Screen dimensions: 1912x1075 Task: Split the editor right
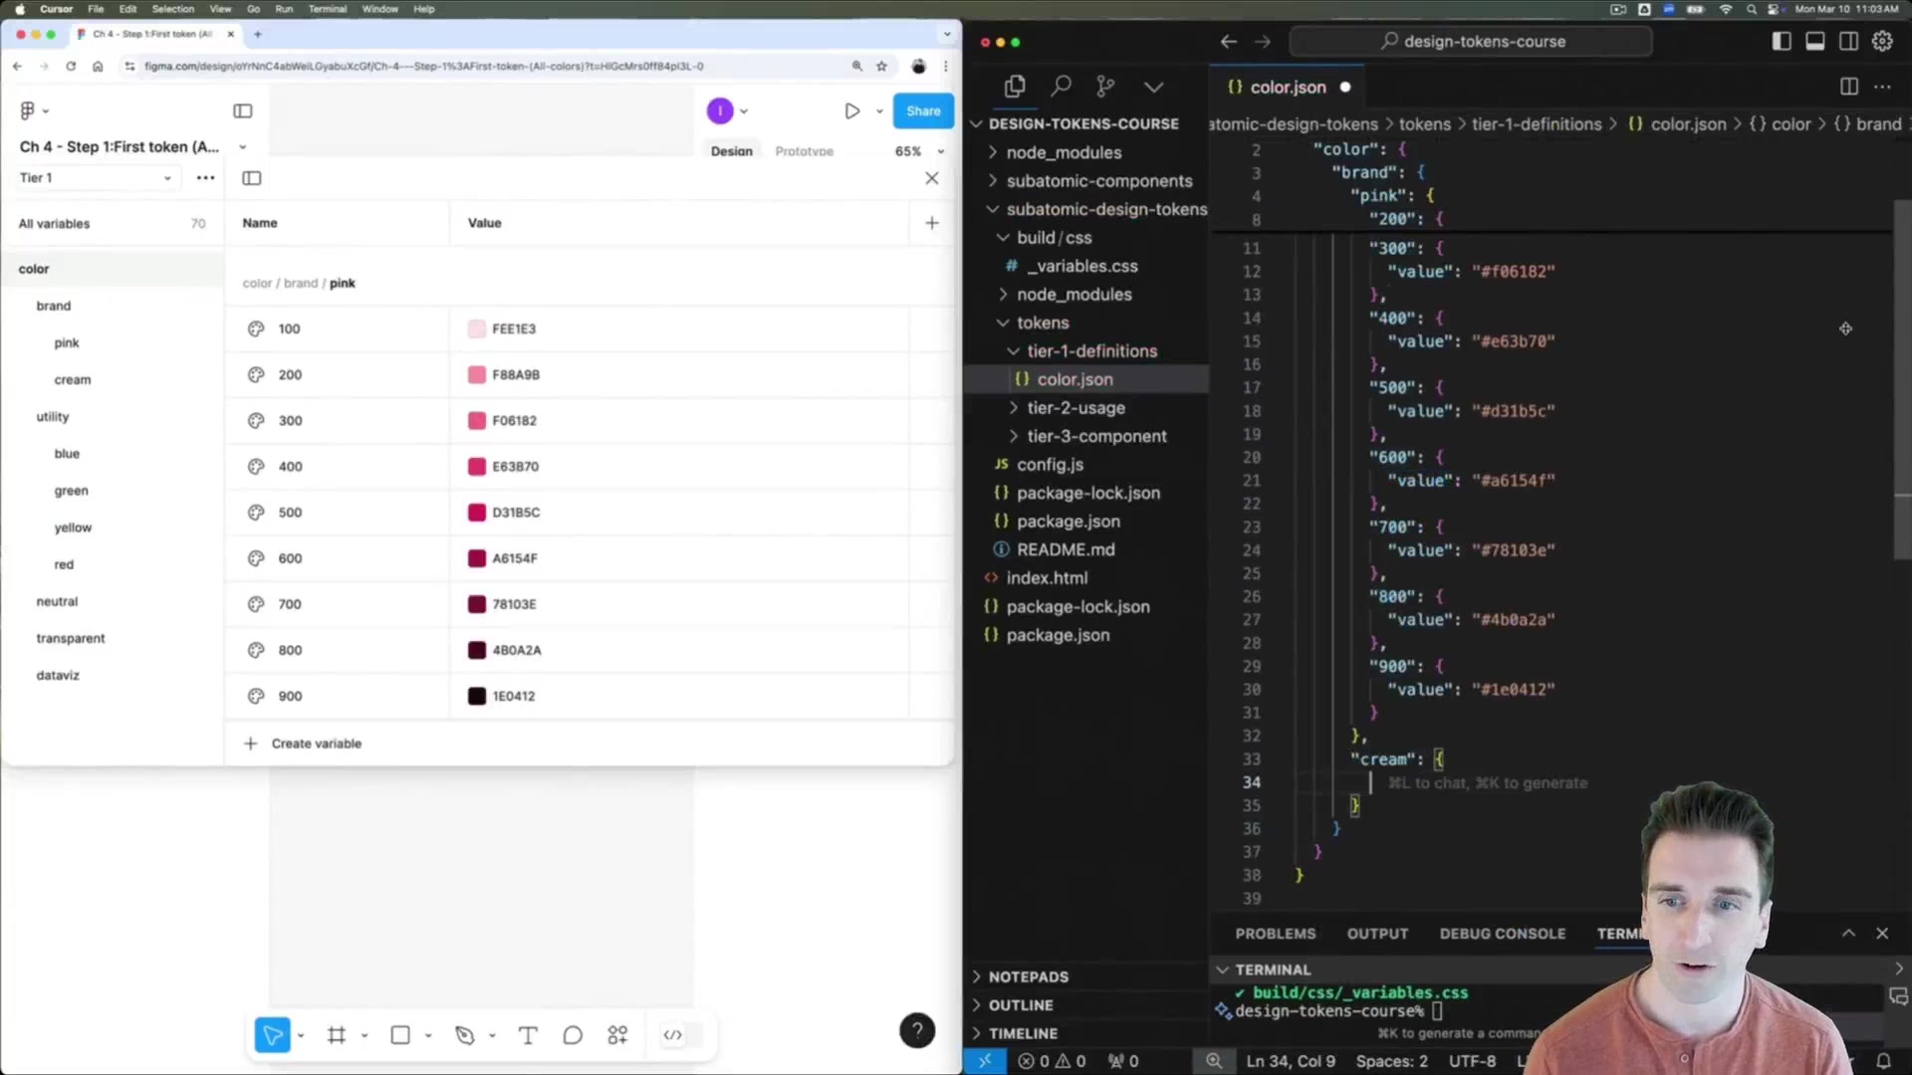1849,87
